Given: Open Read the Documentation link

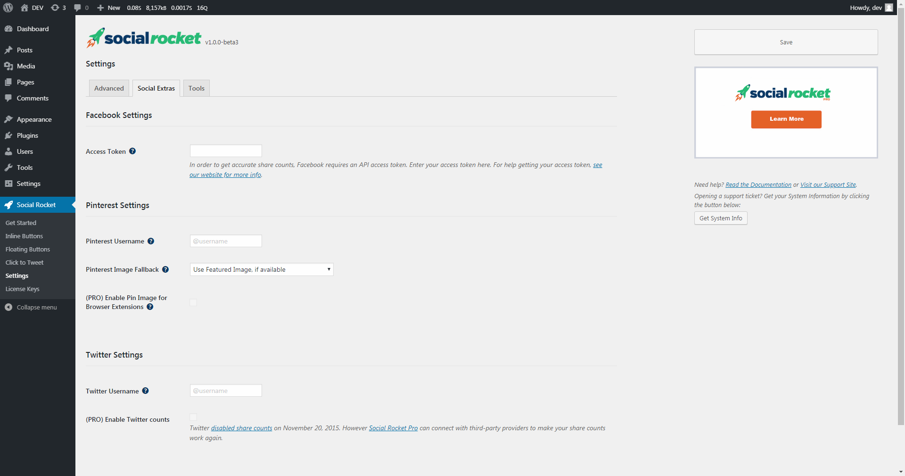Looking at the screenshot, I should click(x=758, y=184).
